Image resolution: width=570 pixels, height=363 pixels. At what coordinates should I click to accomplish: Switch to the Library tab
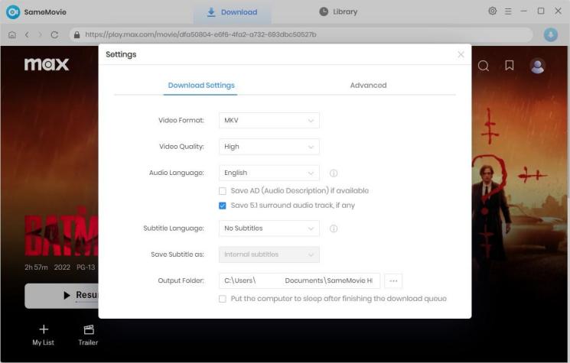pyautogui.click(x=338, y=12)
